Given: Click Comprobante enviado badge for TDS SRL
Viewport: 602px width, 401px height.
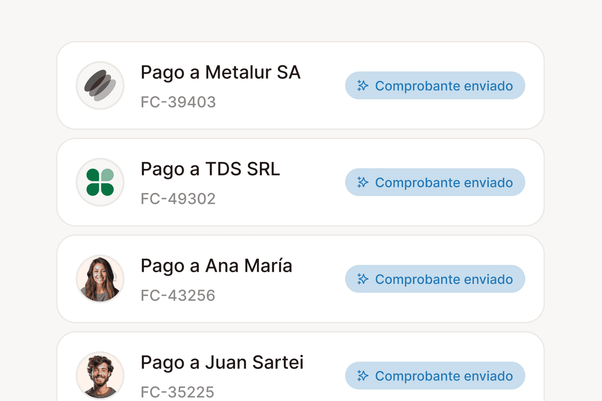Looking at the screenshot, I should pyautogui.click(x=435, y=182).
